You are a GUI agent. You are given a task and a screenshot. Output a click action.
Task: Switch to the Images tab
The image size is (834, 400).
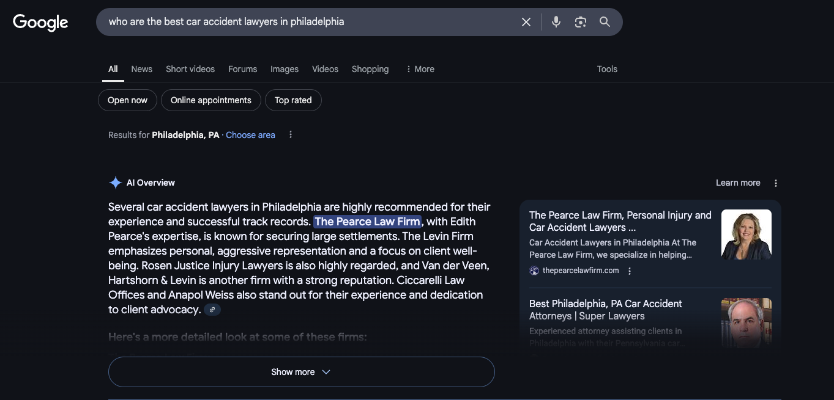pos(285,69)
